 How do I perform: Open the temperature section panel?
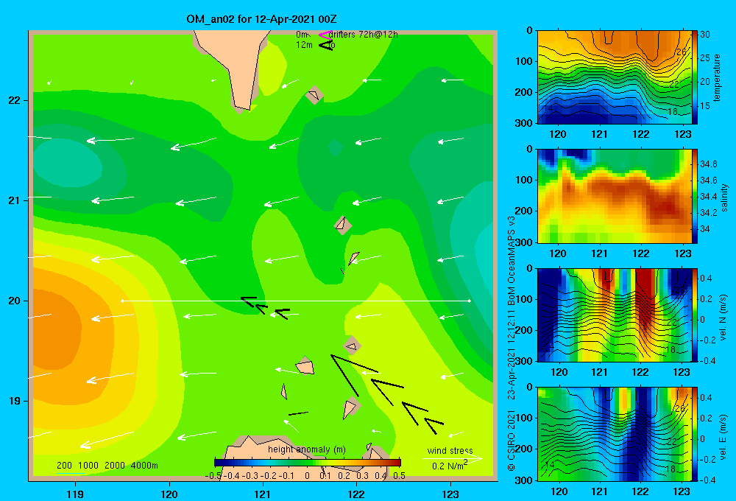click(615, 77)
